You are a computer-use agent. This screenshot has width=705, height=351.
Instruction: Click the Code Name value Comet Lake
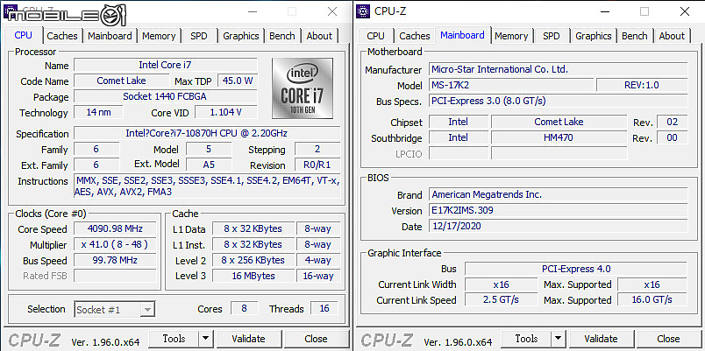coord(121,81)
